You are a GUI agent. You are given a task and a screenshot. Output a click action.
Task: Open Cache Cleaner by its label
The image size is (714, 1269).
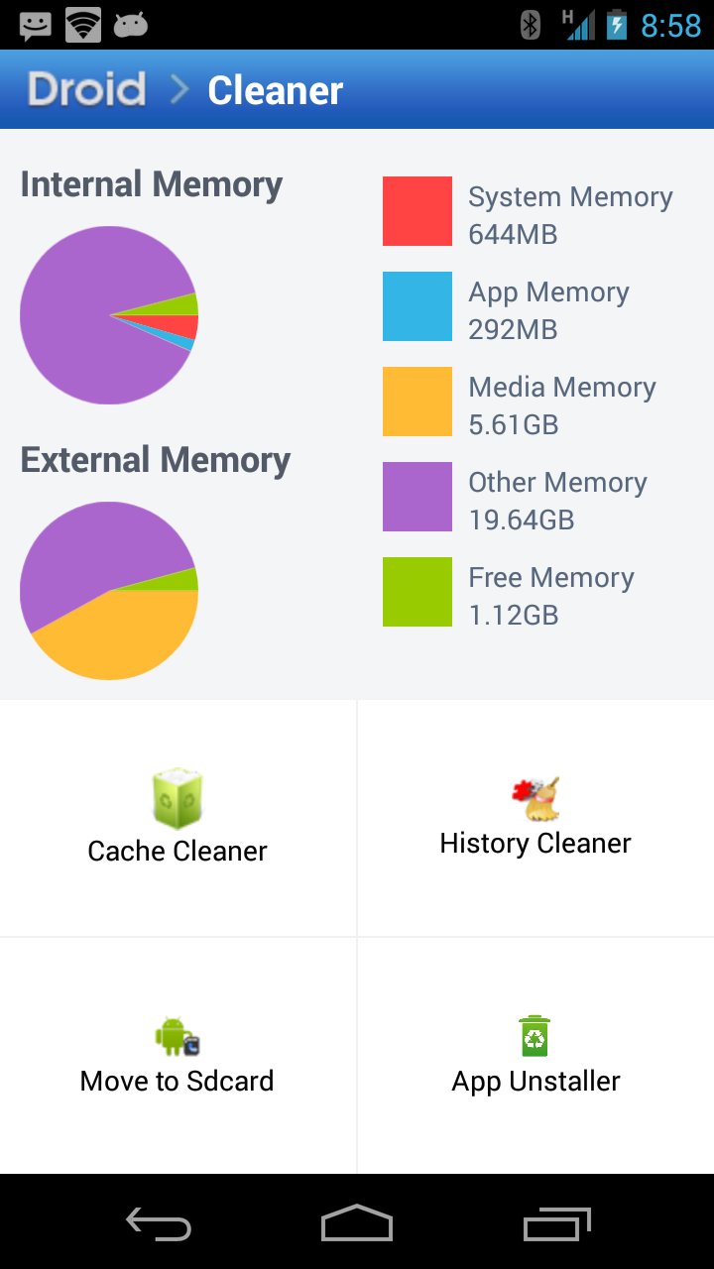click(x=178, y=851)
